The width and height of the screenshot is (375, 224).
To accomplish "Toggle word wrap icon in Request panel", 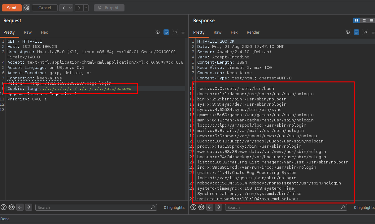I will (x=166, y=32).
